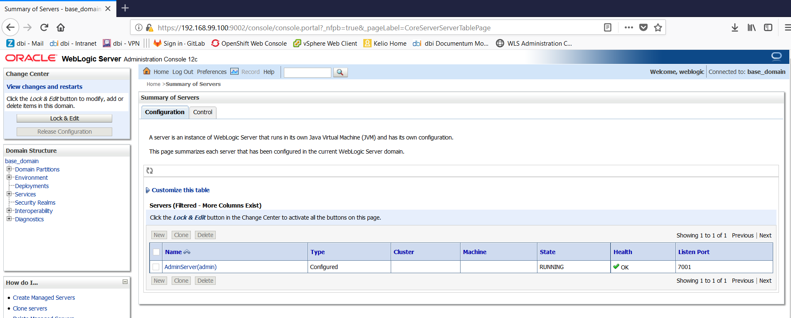Viewport: 791px width, 318px height.
Task: Open page actions three-dots menu
Action: pyautogui.click(x=628, y=27)
